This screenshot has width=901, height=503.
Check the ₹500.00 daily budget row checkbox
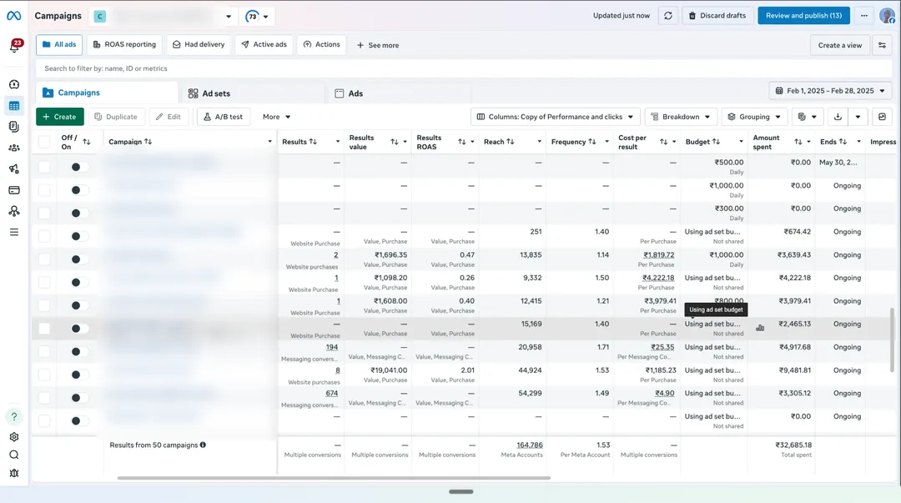point(44,168)
